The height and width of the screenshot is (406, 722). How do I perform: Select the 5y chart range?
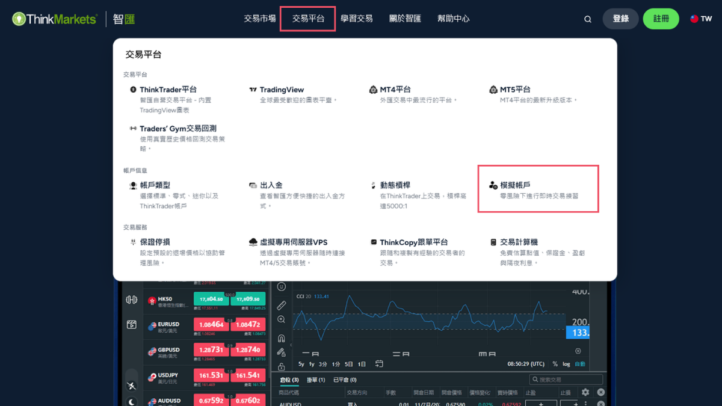click(301, 364)
